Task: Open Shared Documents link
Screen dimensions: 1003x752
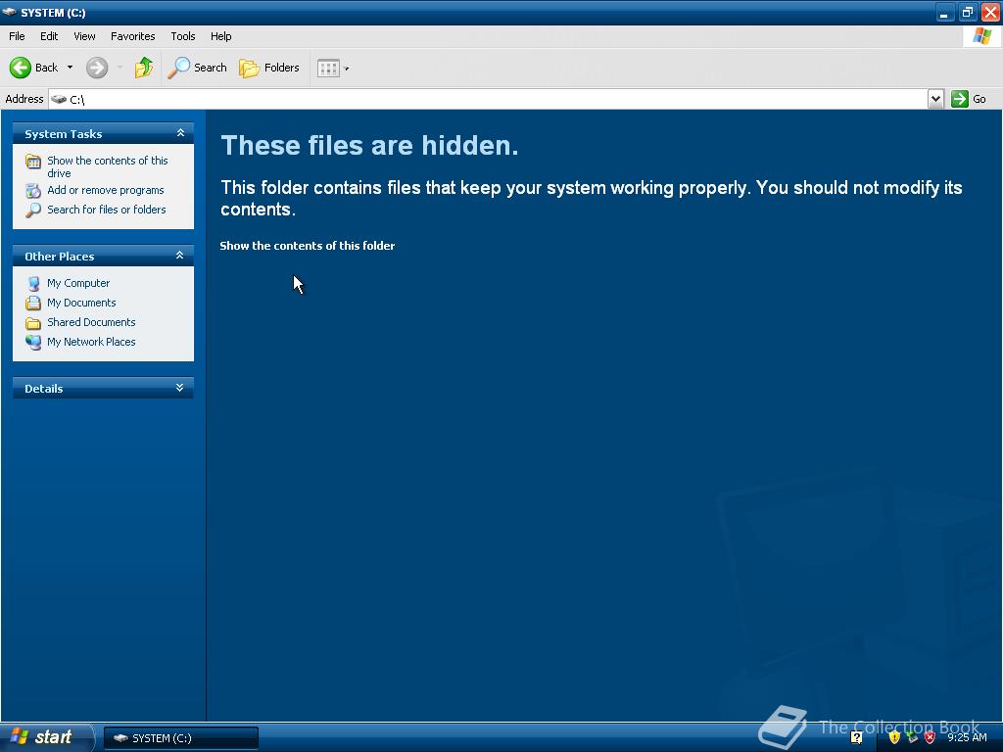Action: click(91, 322)
